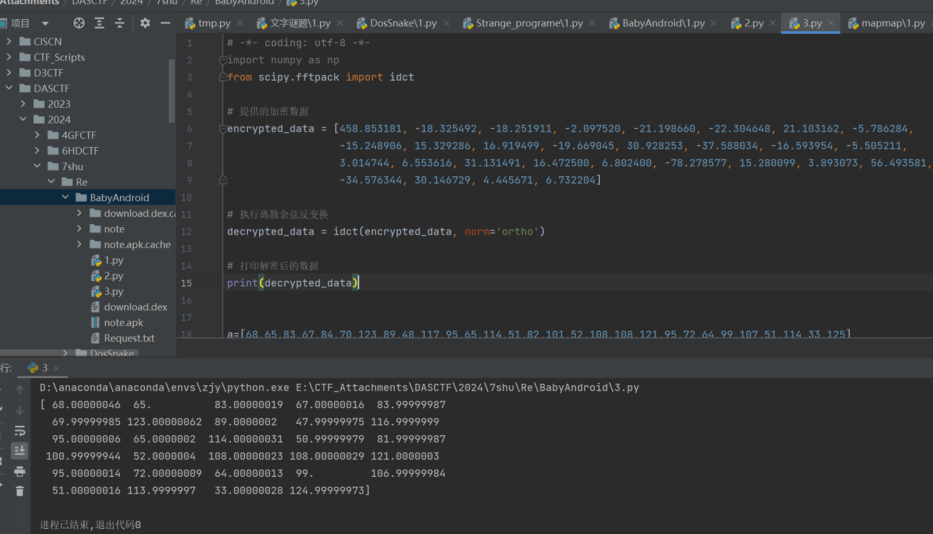The height and width of the screenshot is (534, 933).
Task: Close the DosSnake\1.py tab
Action: (446, 23)
